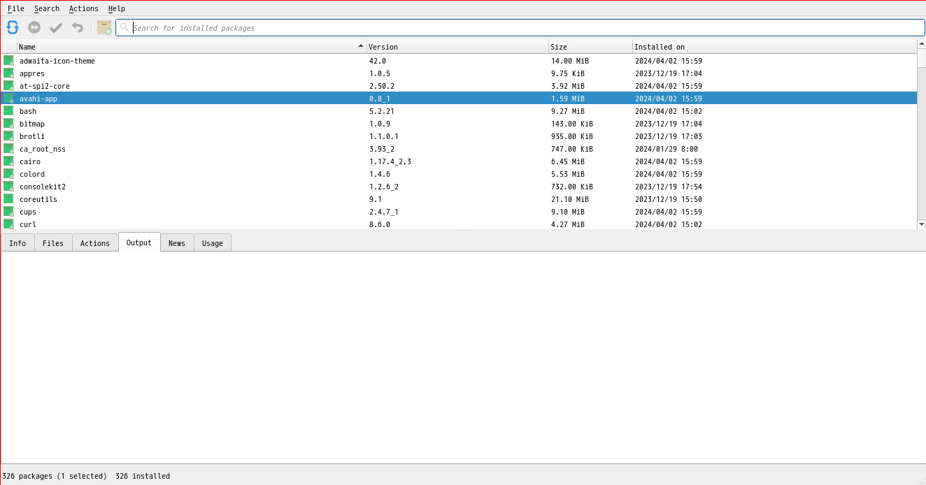Sort packages by Size column header
Image resolution: width=926 pixels, height=485 pixels.
tap(590, 47)
